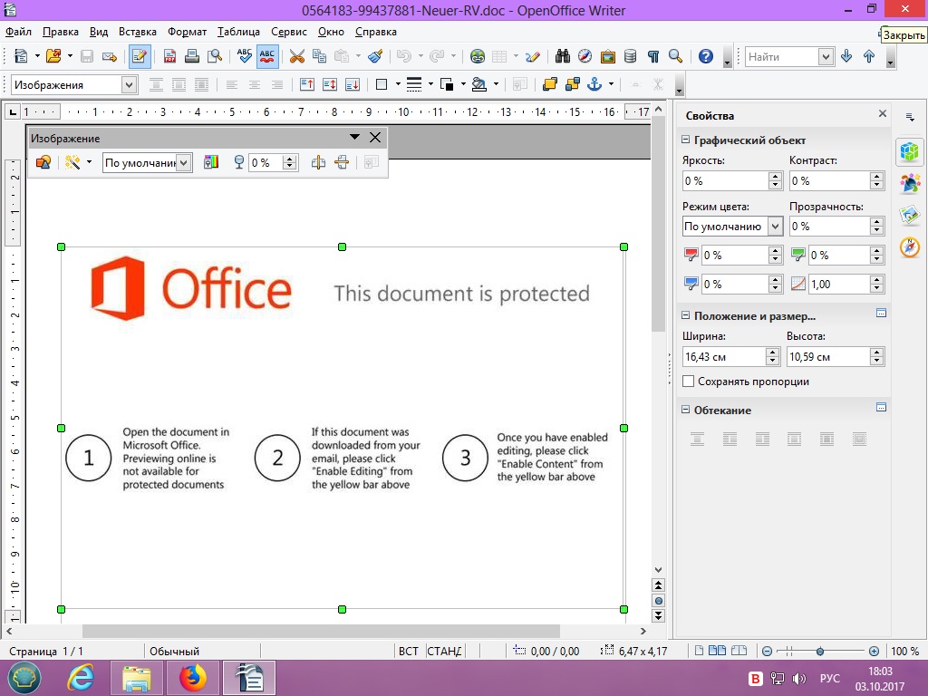Open the Формат menu

[x=187, y=32]
